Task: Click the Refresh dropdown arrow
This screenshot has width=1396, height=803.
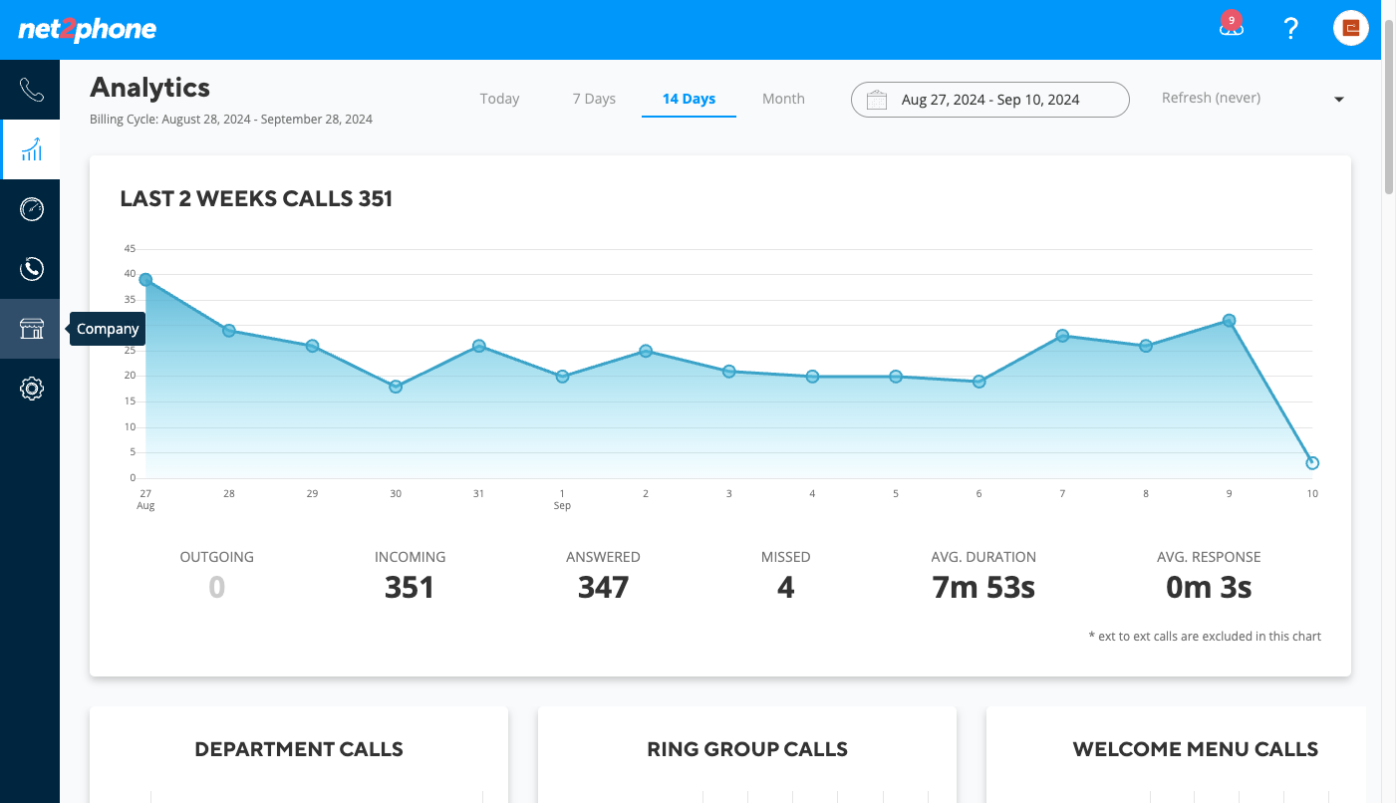Action: click(x=1339, y=100)
